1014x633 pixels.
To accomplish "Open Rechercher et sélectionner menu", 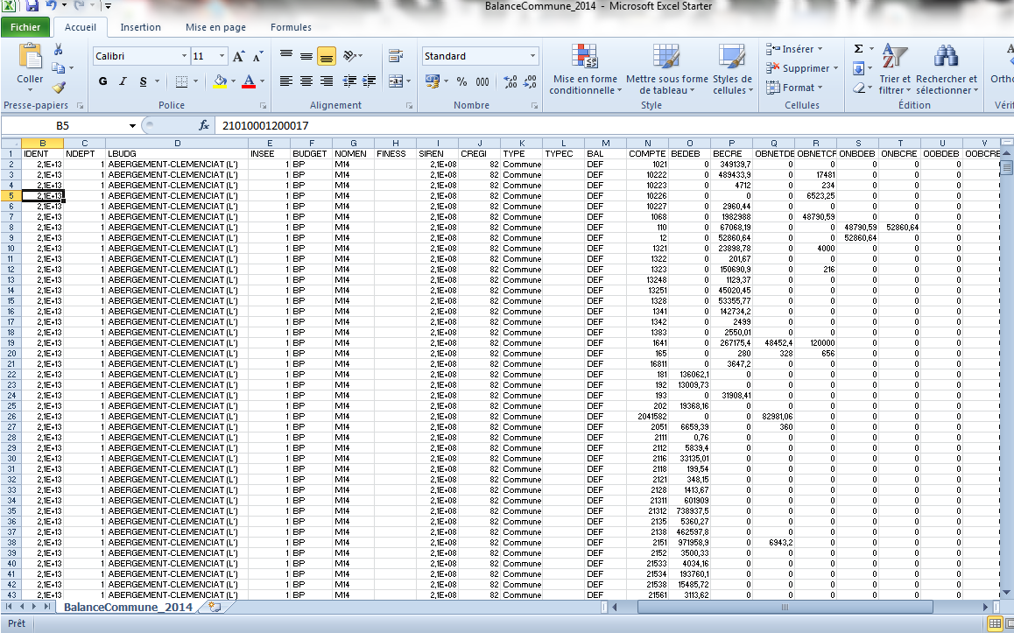I will 947,69.
